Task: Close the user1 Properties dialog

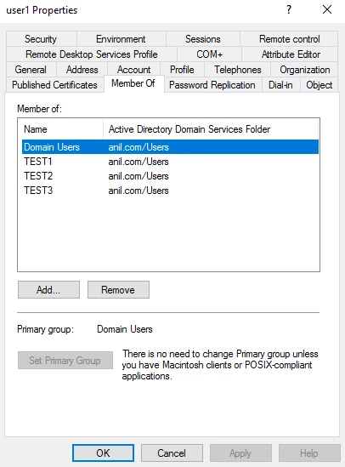Action: tap(327, 10)
